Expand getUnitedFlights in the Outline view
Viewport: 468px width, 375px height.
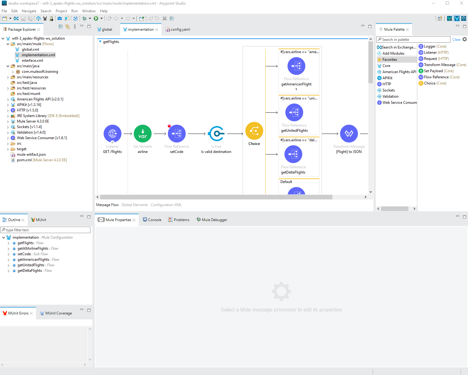pos(8,265)
